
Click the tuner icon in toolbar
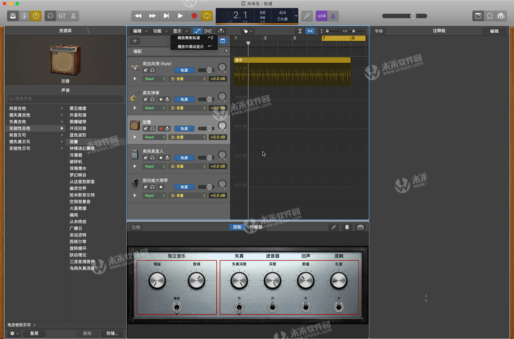pyautogui.click(x=307, y=16)
